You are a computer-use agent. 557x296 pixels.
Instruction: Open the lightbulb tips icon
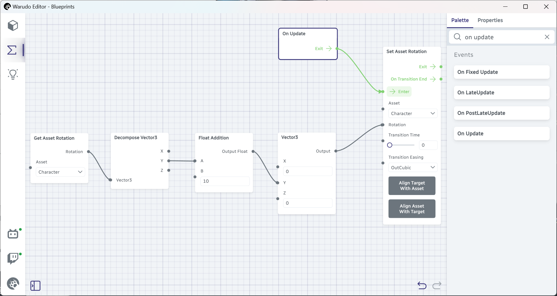tap(13, 74)
